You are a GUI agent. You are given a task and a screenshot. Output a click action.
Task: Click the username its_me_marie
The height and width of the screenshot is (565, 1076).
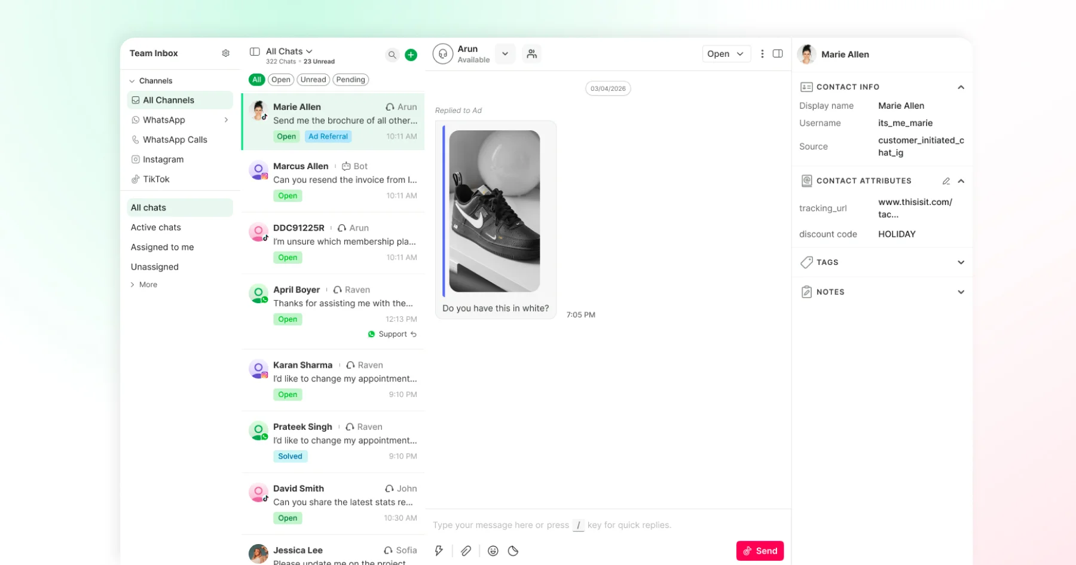905,123
